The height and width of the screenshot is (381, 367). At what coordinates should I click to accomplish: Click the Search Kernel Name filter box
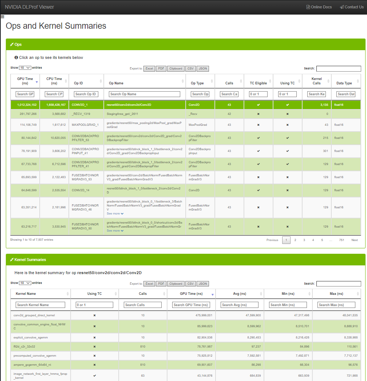point(40,305)
